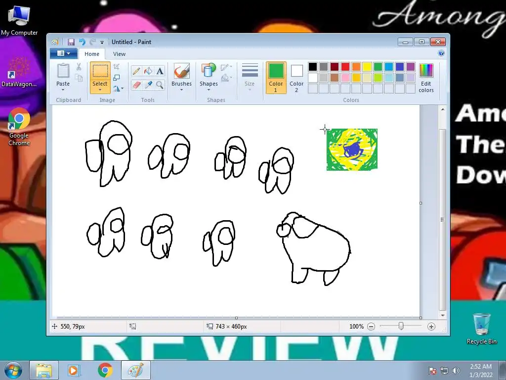Expand the Paste dropdown arrow
The image size is (506, 380).
tap(63, 90)
